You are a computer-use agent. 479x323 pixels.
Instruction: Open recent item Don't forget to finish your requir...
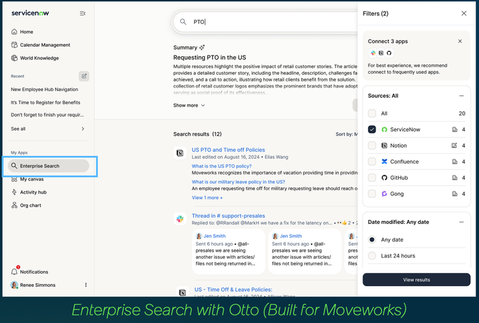pyautogui.click(x=47, y=115)
